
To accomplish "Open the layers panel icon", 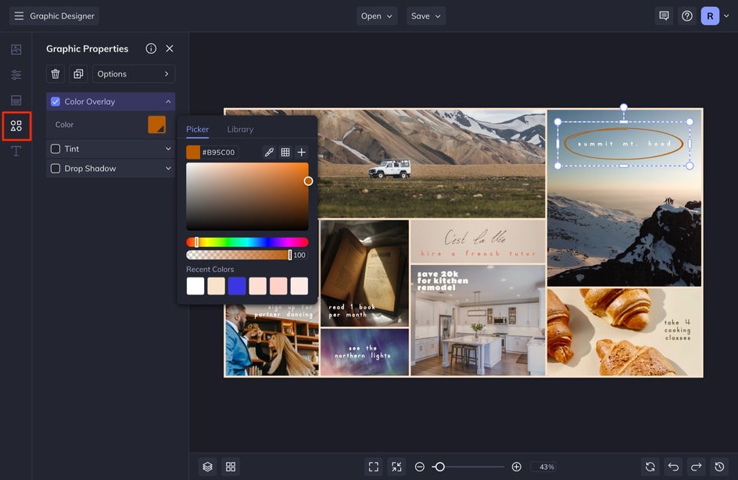I will click(207, 467).
